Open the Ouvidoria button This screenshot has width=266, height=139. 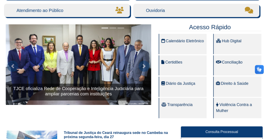(x=196, y=10)
